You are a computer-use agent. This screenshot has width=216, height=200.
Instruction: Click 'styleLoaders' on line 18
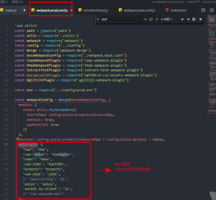61,110
